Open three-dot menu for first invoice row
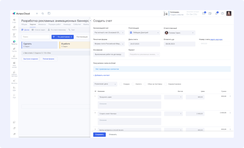The height and width of the screenshot is (148, 244). tap(230, 96)
